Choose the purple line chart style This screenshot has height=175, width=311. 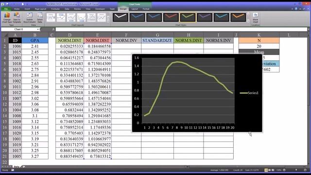pyautogui.click(x=205, y=17)
